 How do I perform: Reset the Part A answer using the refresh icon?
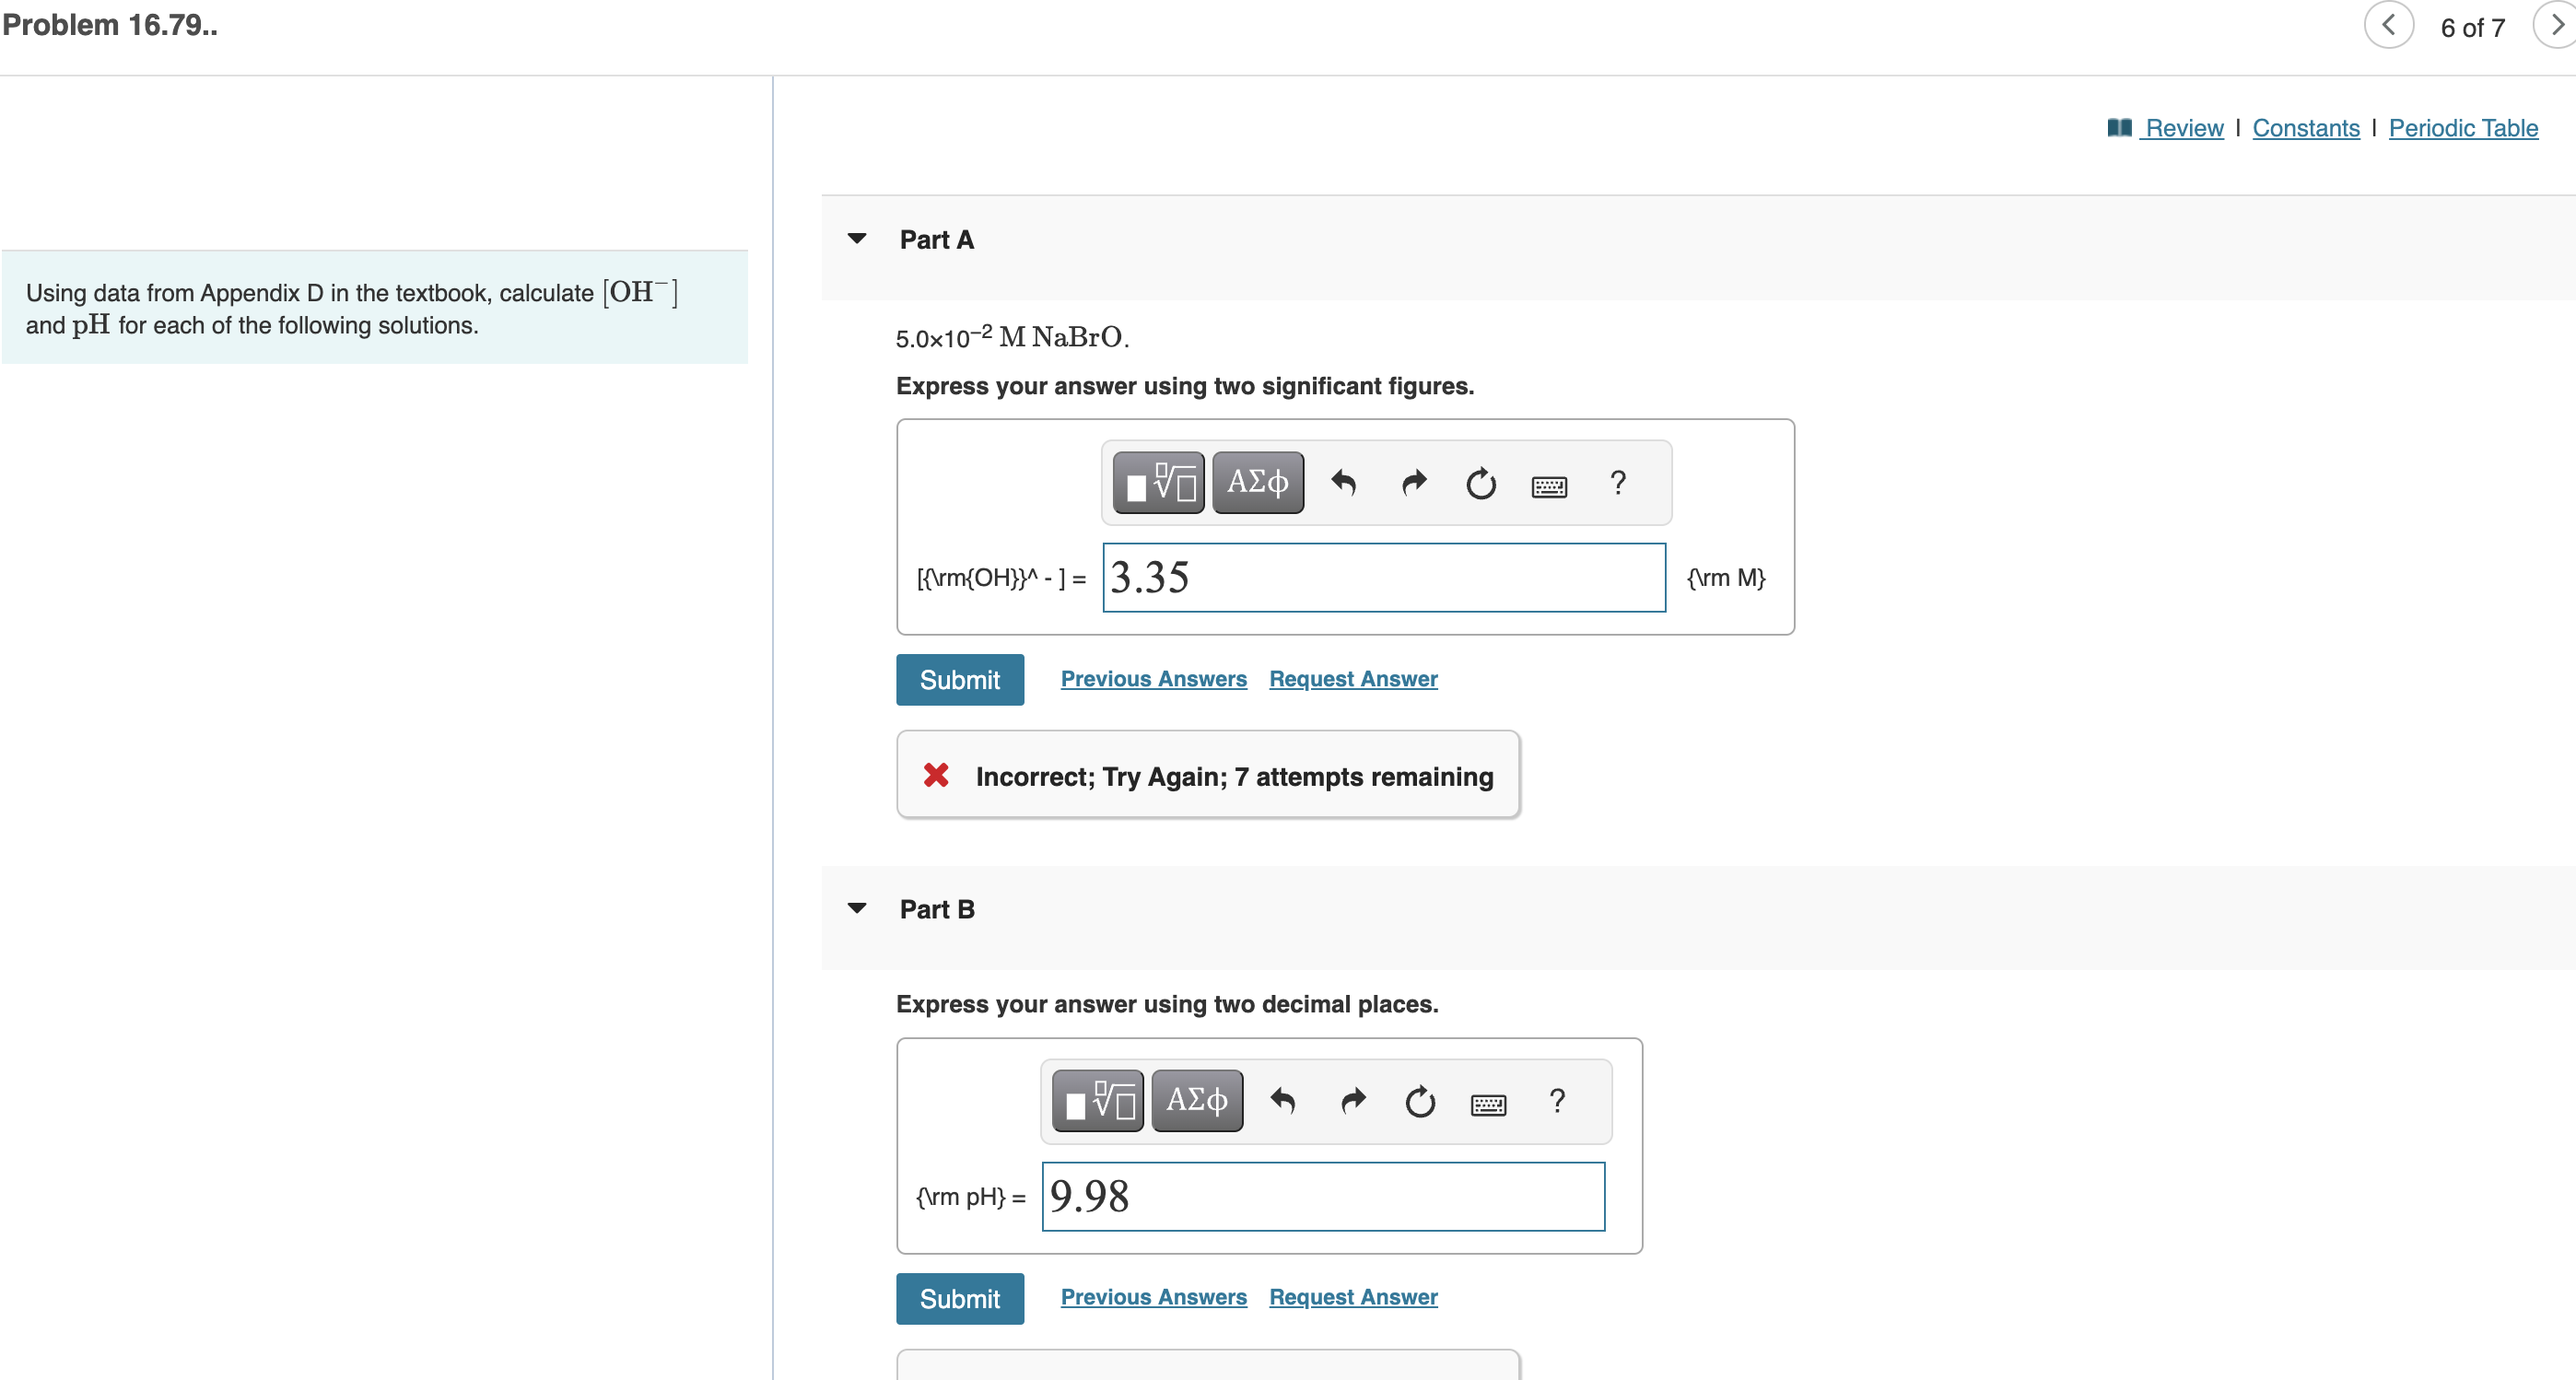(1481, 484)
